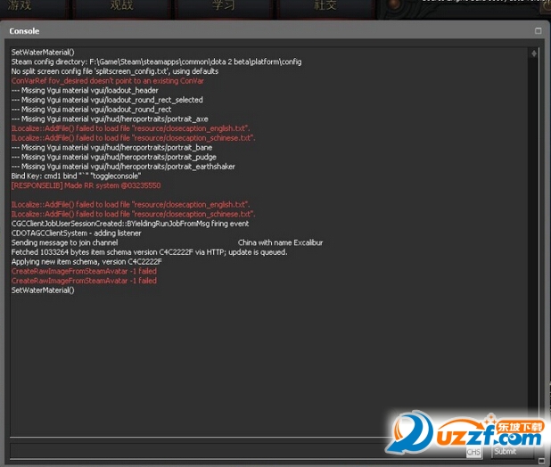The width and height of the screenshot is (551, 467).
Task: Select the red 'ConVarRef fov_desired' error line
Action: [108, 81]
